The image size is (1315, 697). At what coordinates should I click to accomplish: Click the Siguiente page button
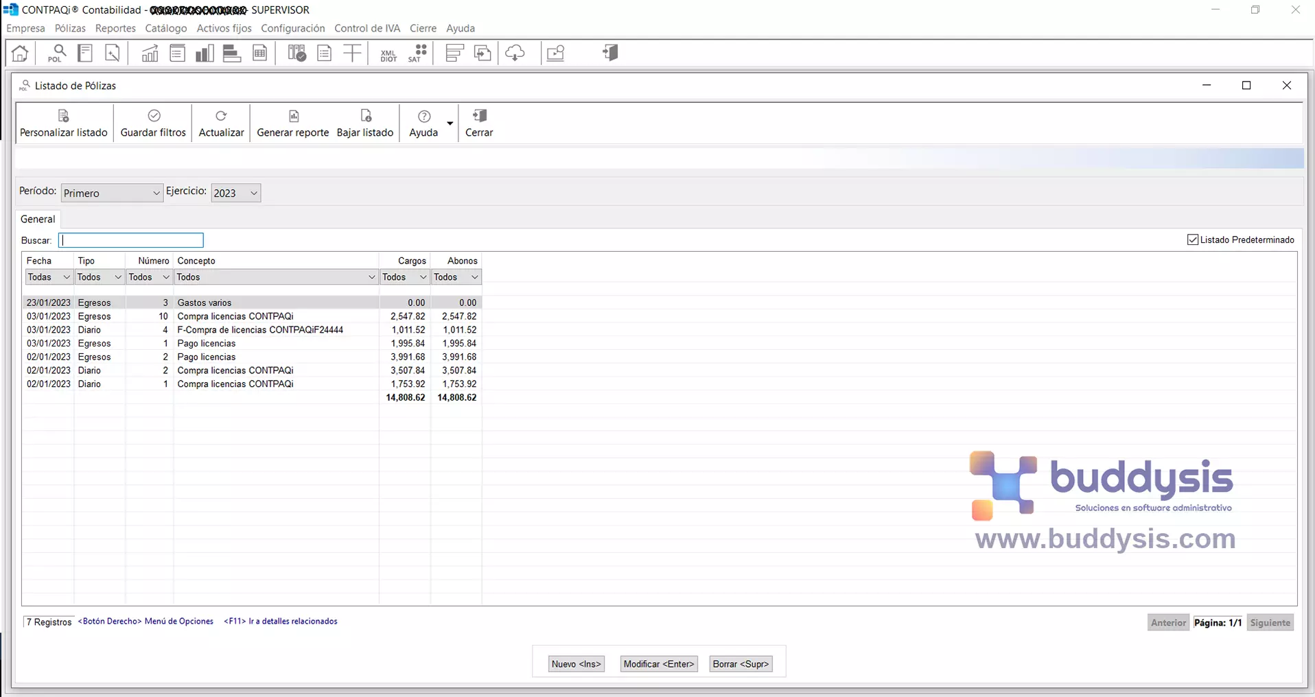coord(1270,623)
